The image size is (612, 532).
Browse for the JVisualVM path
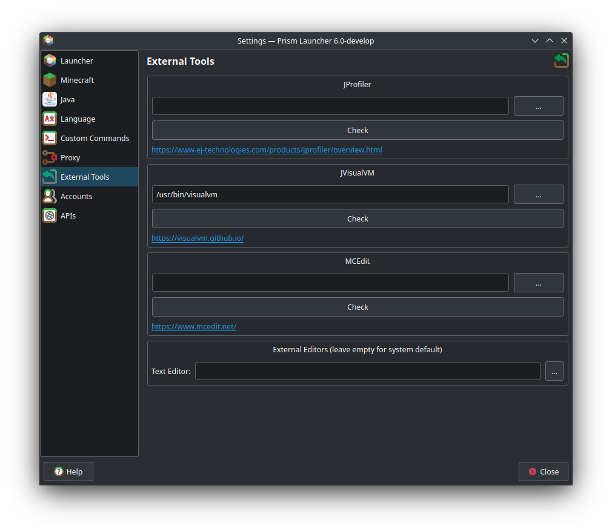pyautogui.click(x=538, y=194)
